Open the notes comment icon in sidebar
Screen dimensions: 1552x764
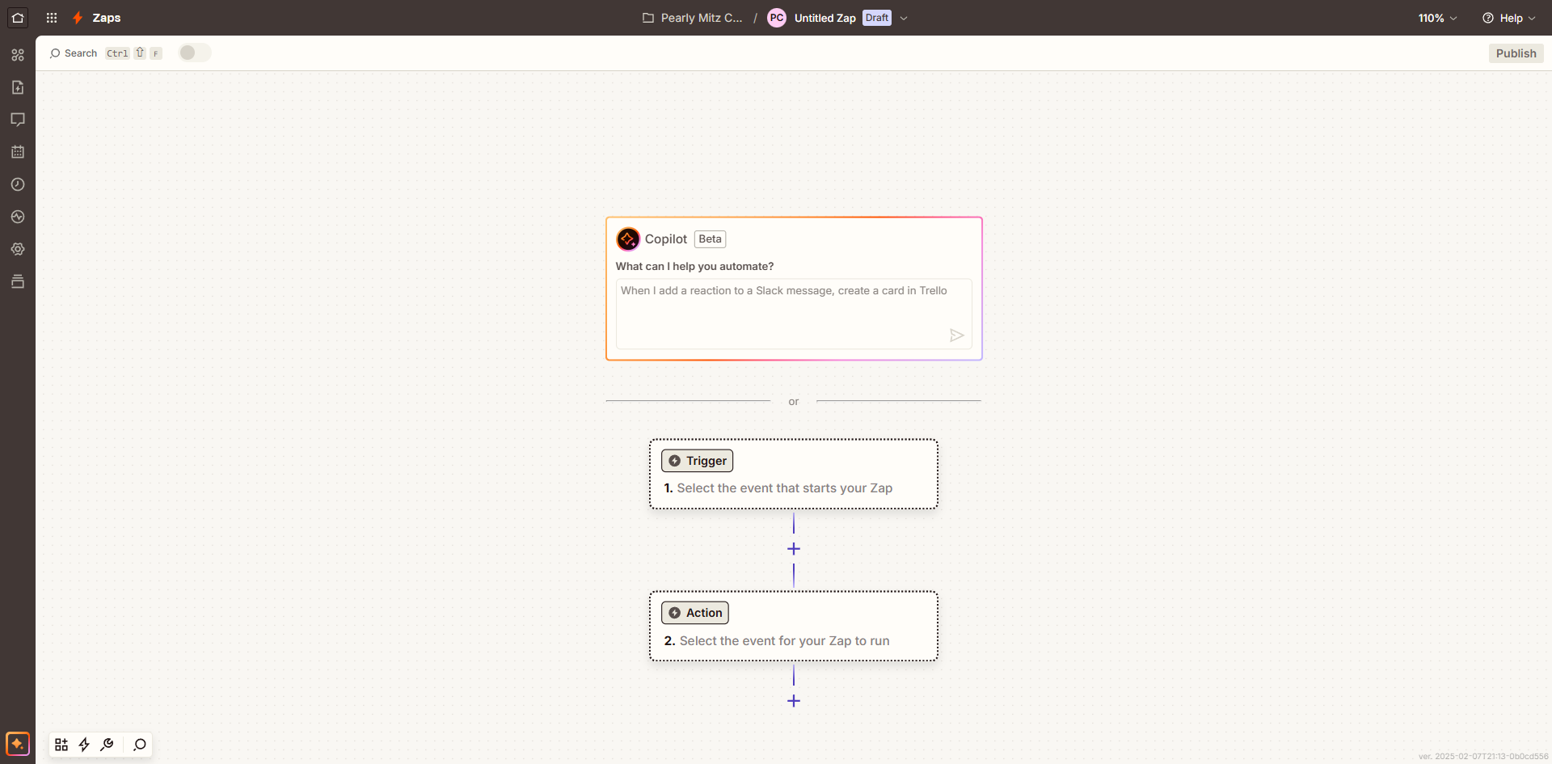click(18, 120)
